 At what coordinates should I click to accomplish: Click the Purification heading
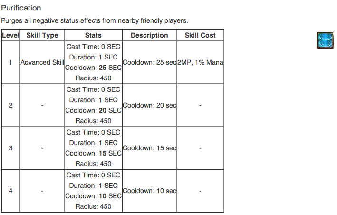21,8
